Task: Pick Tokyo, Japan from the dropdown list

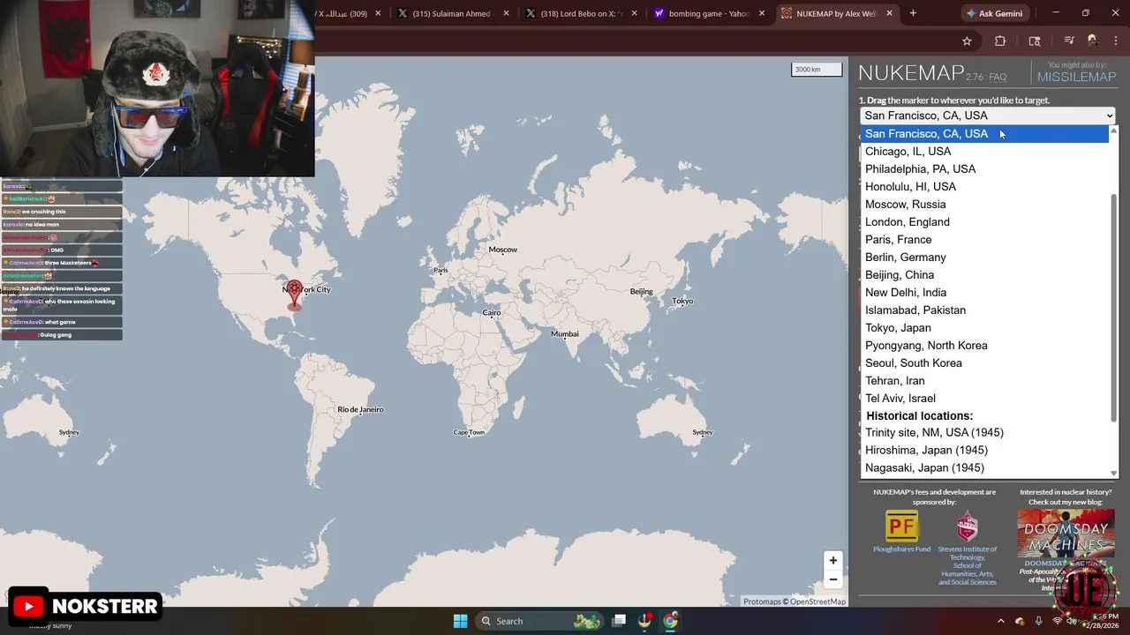Action: click(984, 328)
